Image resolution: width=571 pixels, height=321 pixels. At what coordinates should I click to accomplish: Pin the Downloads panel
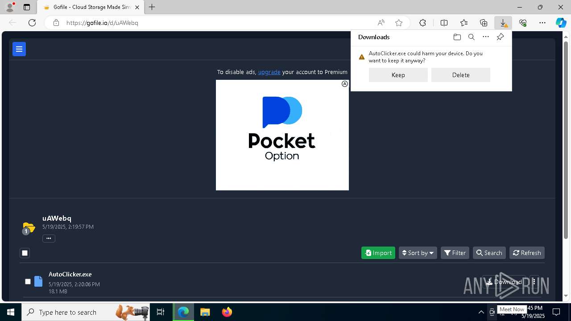(500, 37)
